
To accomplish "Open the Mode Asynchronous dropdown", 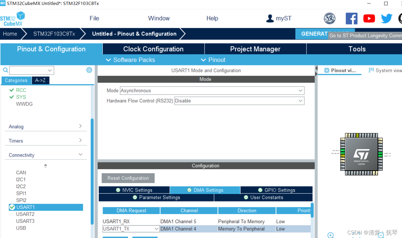I will pos(300,91).
